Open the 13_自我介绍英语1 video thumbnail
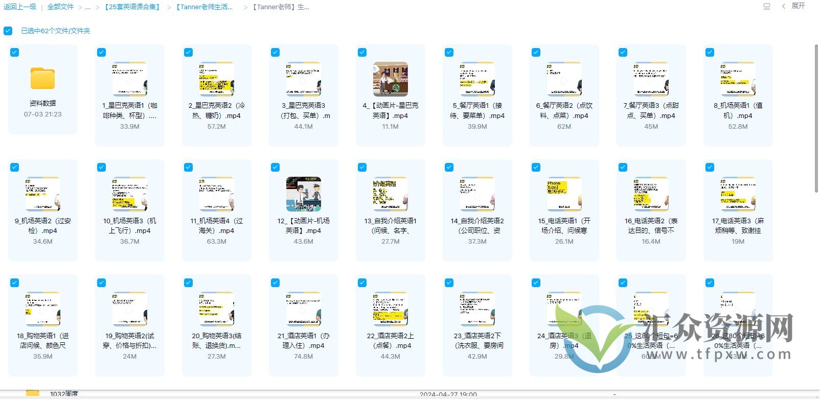 pyautogui.click(x=390, y=194)
